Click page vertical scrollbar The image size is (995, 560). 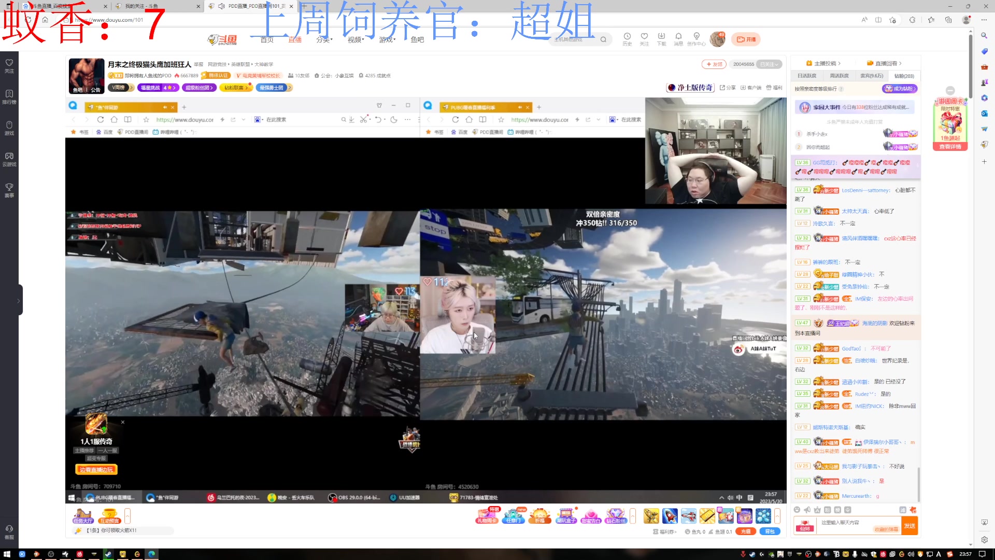click(x=971, y=67)
